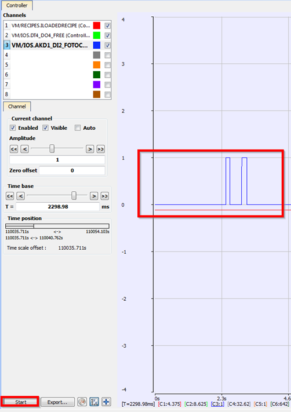Uncheck channel 2 DT4_DO4_FREE checkbox
291x412 pixels.
[107, 35]
